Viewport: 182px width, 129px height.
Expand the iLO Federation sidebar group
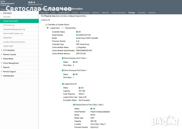pos(1,50)
